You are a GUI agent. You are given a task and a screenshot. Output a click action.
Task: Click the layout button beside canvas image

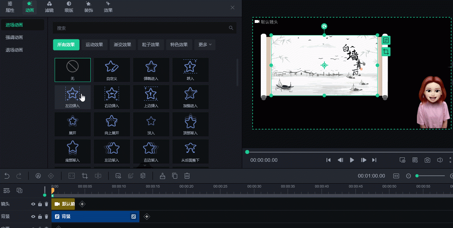click(x=386, y=40)
